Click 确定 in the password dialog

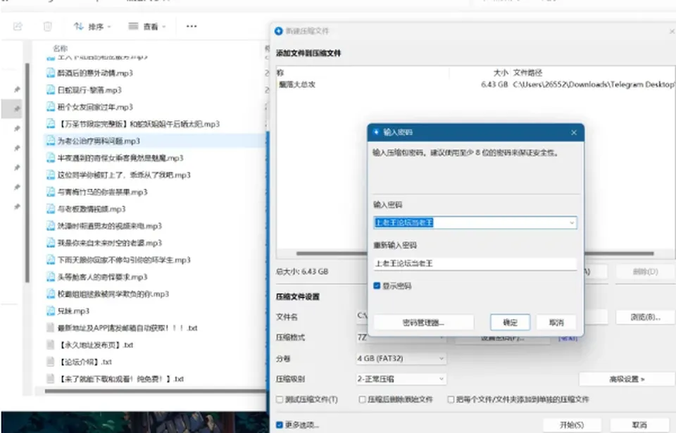[510, 322]
